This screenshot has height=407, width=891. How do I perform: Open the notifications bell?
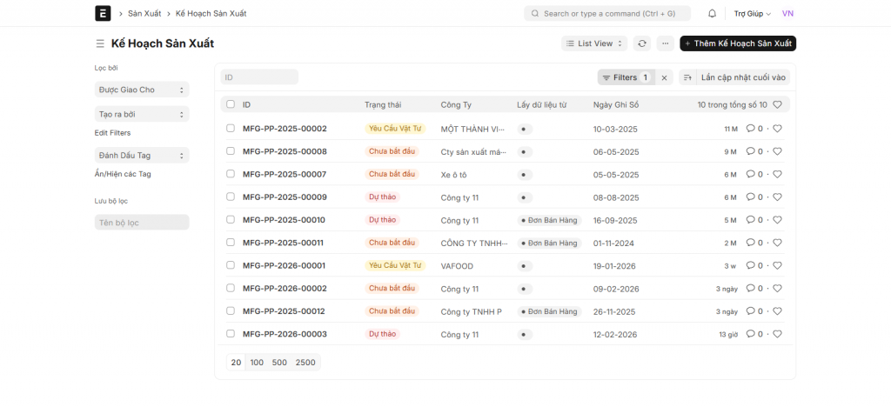pyautogui.click(x=712, y=14)
